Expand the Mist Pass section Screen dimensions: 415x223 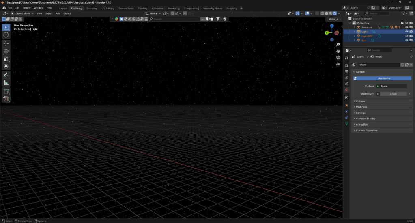tap(361, 107)
